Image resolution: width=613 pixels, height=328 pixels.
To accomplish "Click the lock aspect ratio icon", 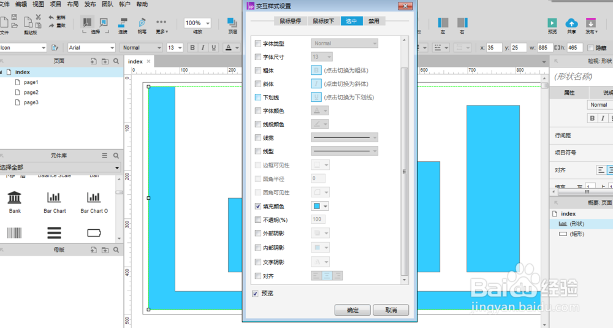I will point(557,48).
